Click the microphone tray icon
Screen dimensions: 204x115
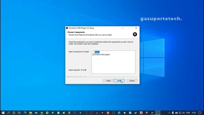[x=173, y=113]
